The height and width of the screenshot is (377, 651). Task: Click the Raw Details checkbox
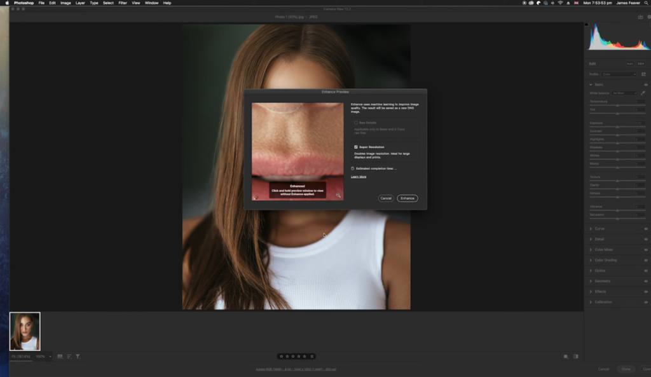tap(355, 123)
